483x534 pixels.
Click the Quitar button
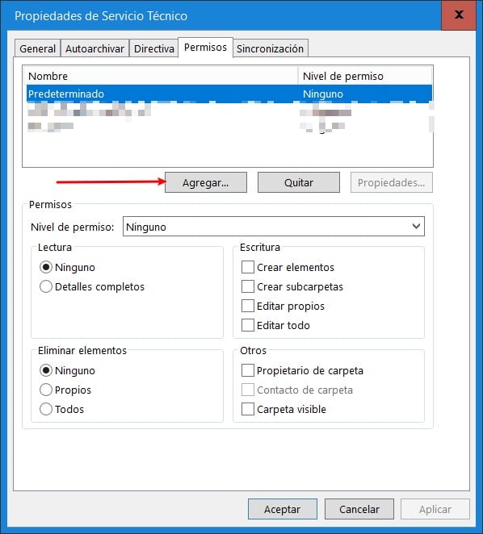point(299,182)
